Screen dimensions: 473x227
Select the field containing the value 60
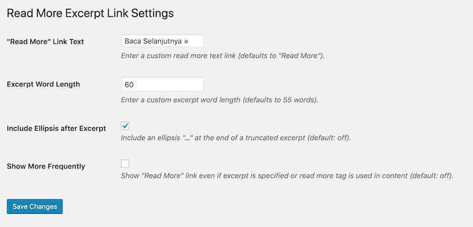tap(163, 85)
